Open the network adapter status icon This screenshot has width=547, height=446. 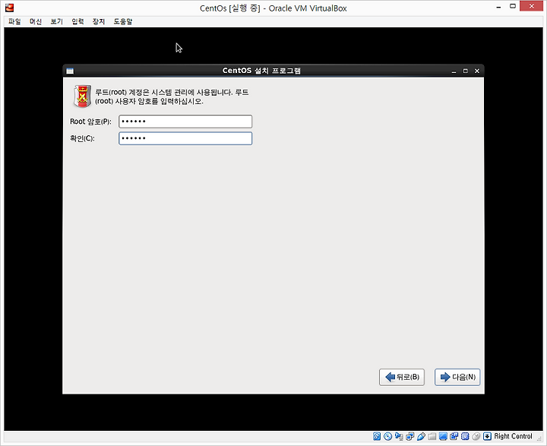coord(410,436)
